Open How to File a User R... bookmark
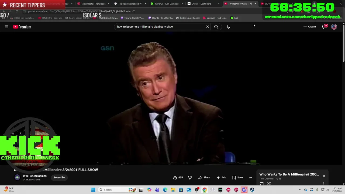345x194 pixels. click(x=161, y=18)
